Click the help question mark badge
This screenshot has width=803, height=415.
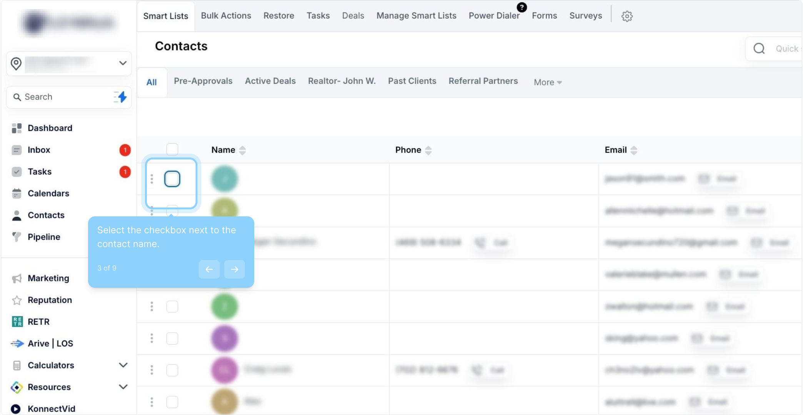(x=521, y=7)
